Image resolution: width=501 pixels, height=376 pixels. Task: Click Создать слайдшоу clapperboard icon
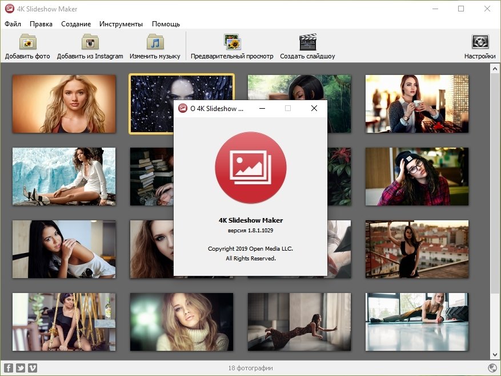click(308, 42)
